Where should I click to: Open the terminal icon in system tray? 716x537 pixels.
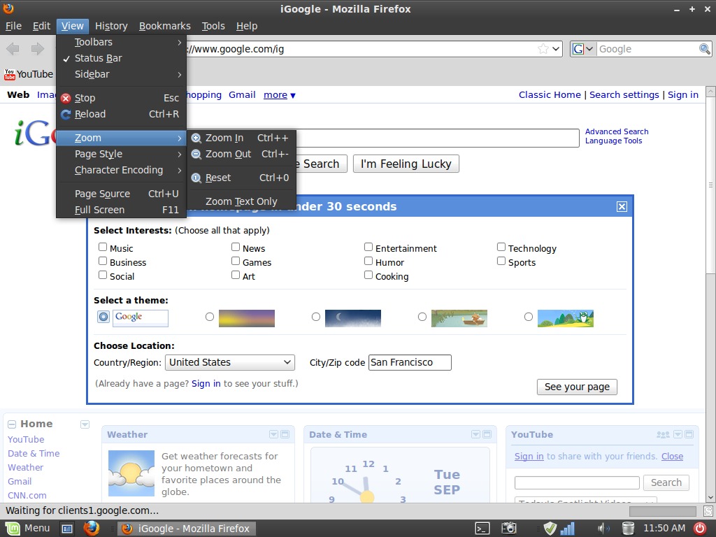click(482, 529)
